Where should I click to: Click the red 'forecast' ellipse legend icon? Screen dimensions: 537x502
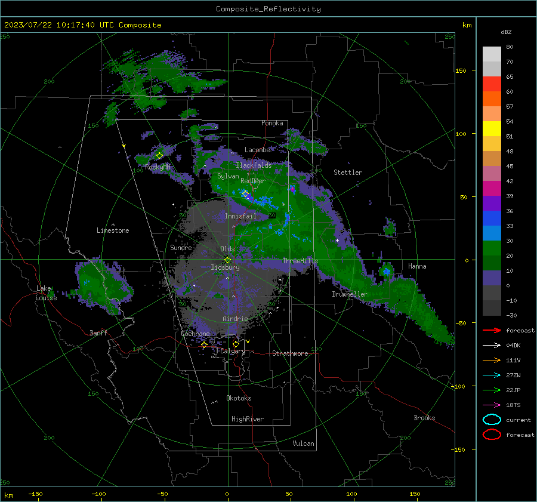(x=492, y=435)
